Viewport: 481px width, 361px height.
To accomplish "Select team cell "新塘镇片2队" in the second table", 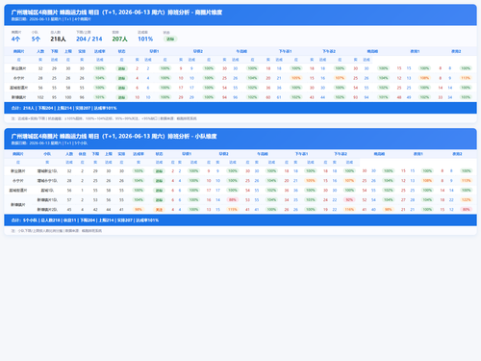I will point(47,210).
